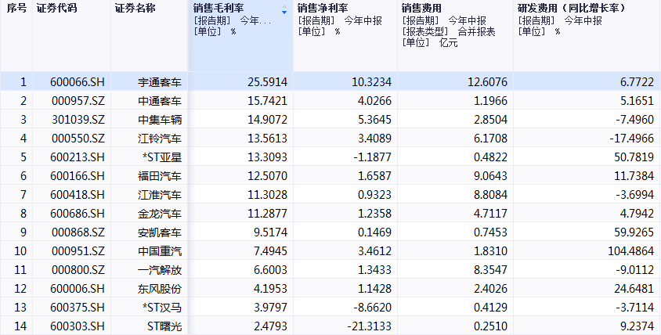Select row number 8 for 金龙汽车

pos(23,213)
